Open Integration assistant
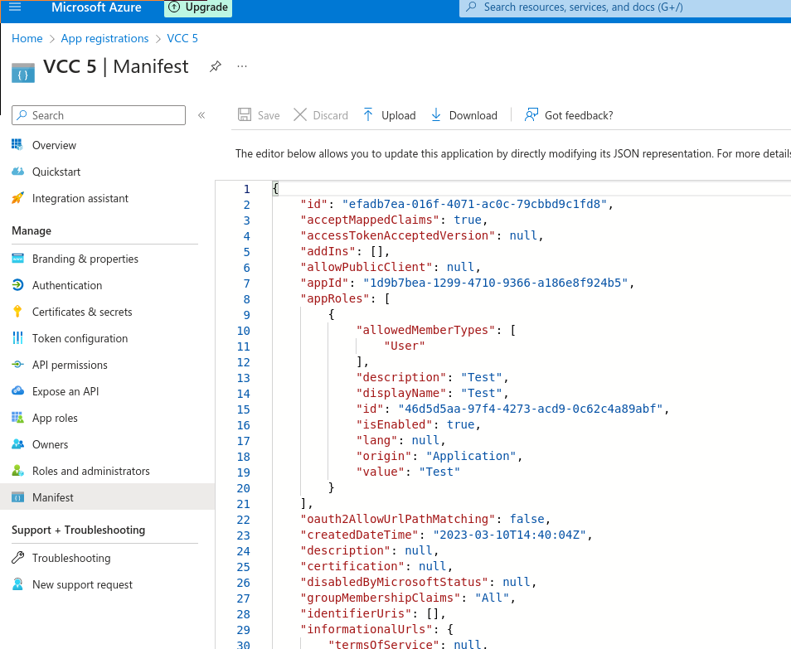Image resolution: width=791 pixels, height=649 pixels. [x=80, y=199]
